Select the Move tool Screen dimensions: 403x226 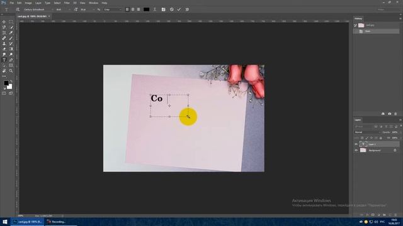click(x=4, y=22)
